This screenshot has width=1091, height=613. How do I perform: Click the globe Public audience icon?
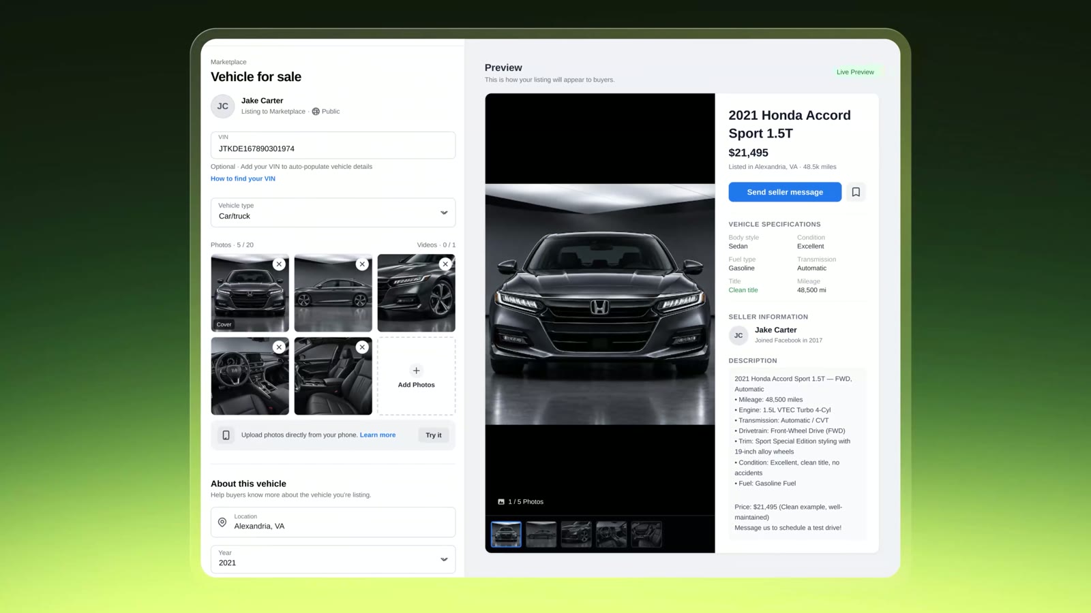316,112
